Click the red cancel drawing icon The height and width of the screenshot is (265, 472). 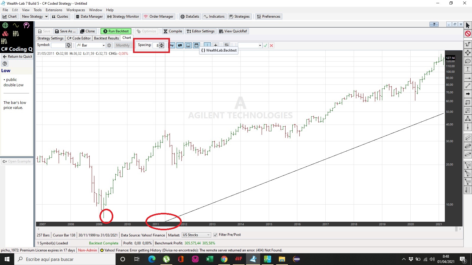(468, 34)
